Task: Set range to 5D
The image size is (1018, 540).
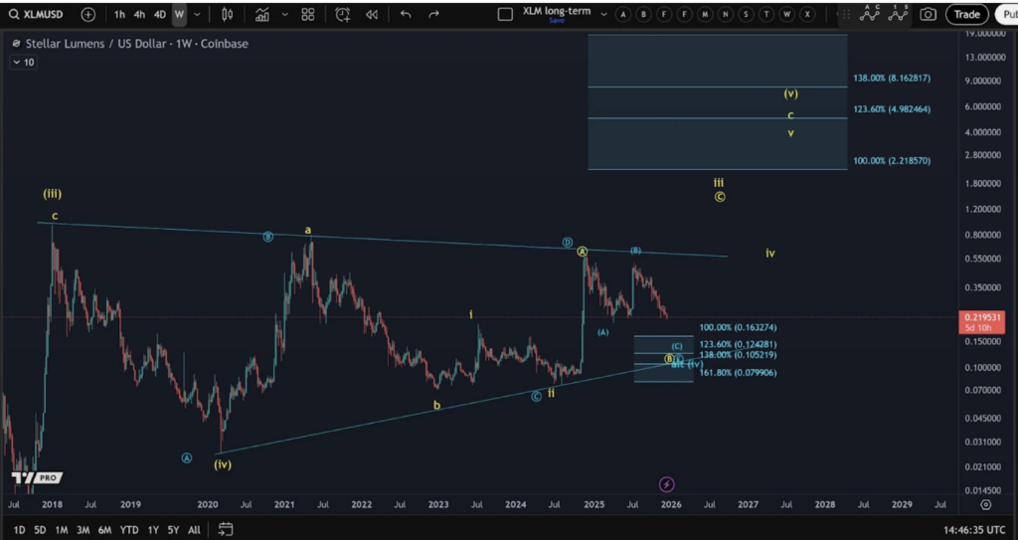Action: [40, 530]
